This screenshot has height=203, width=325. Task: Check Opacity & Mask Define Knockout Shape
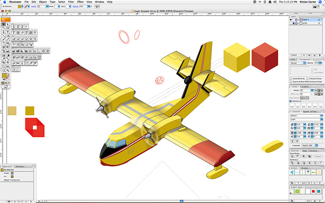291,82
